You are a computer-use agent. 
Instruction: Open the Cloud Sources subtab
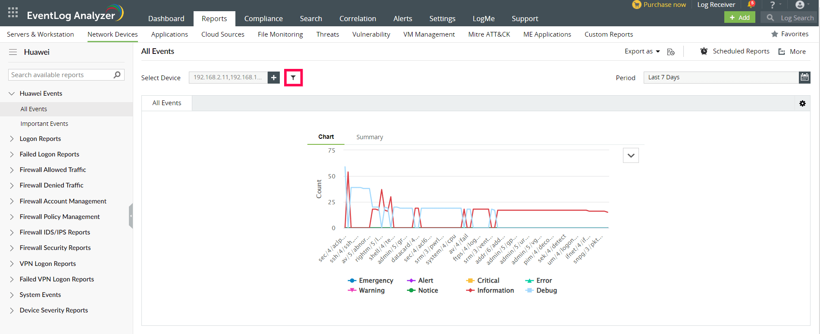[x=223, y=34]
